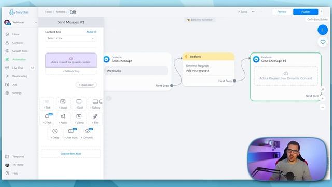Click the Help icon

(x=7, y=173)
